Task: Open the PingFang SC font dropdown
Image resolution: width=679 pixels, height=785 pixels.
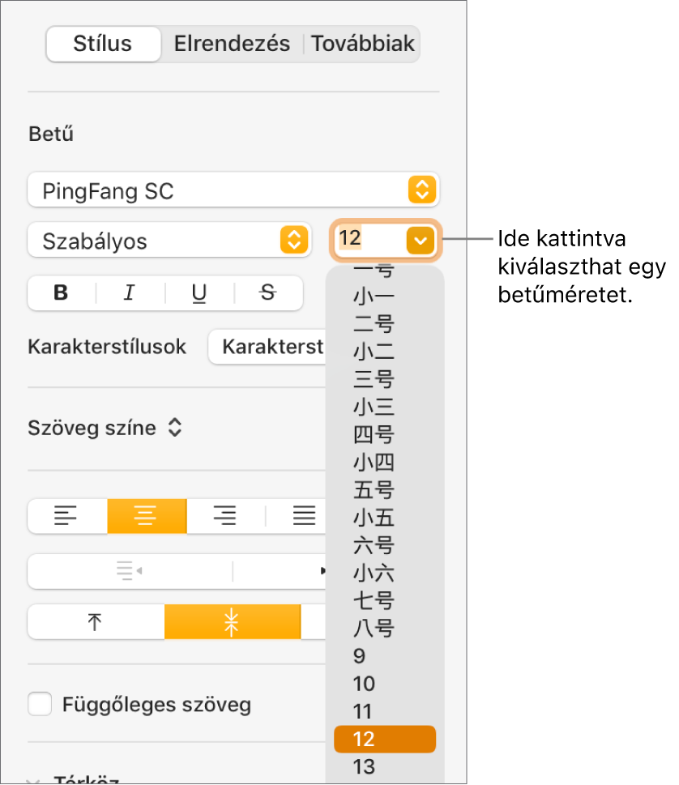Action: 233,191
